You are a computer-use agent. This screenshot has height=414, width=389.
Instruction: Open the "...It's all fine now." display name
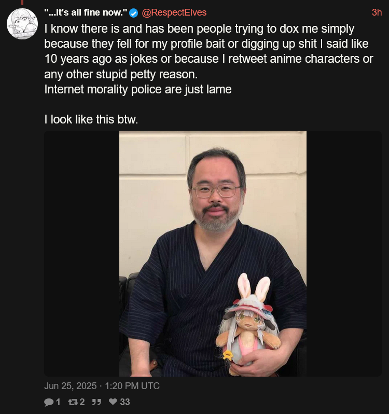pyautogui.click(x=86, y=12)
